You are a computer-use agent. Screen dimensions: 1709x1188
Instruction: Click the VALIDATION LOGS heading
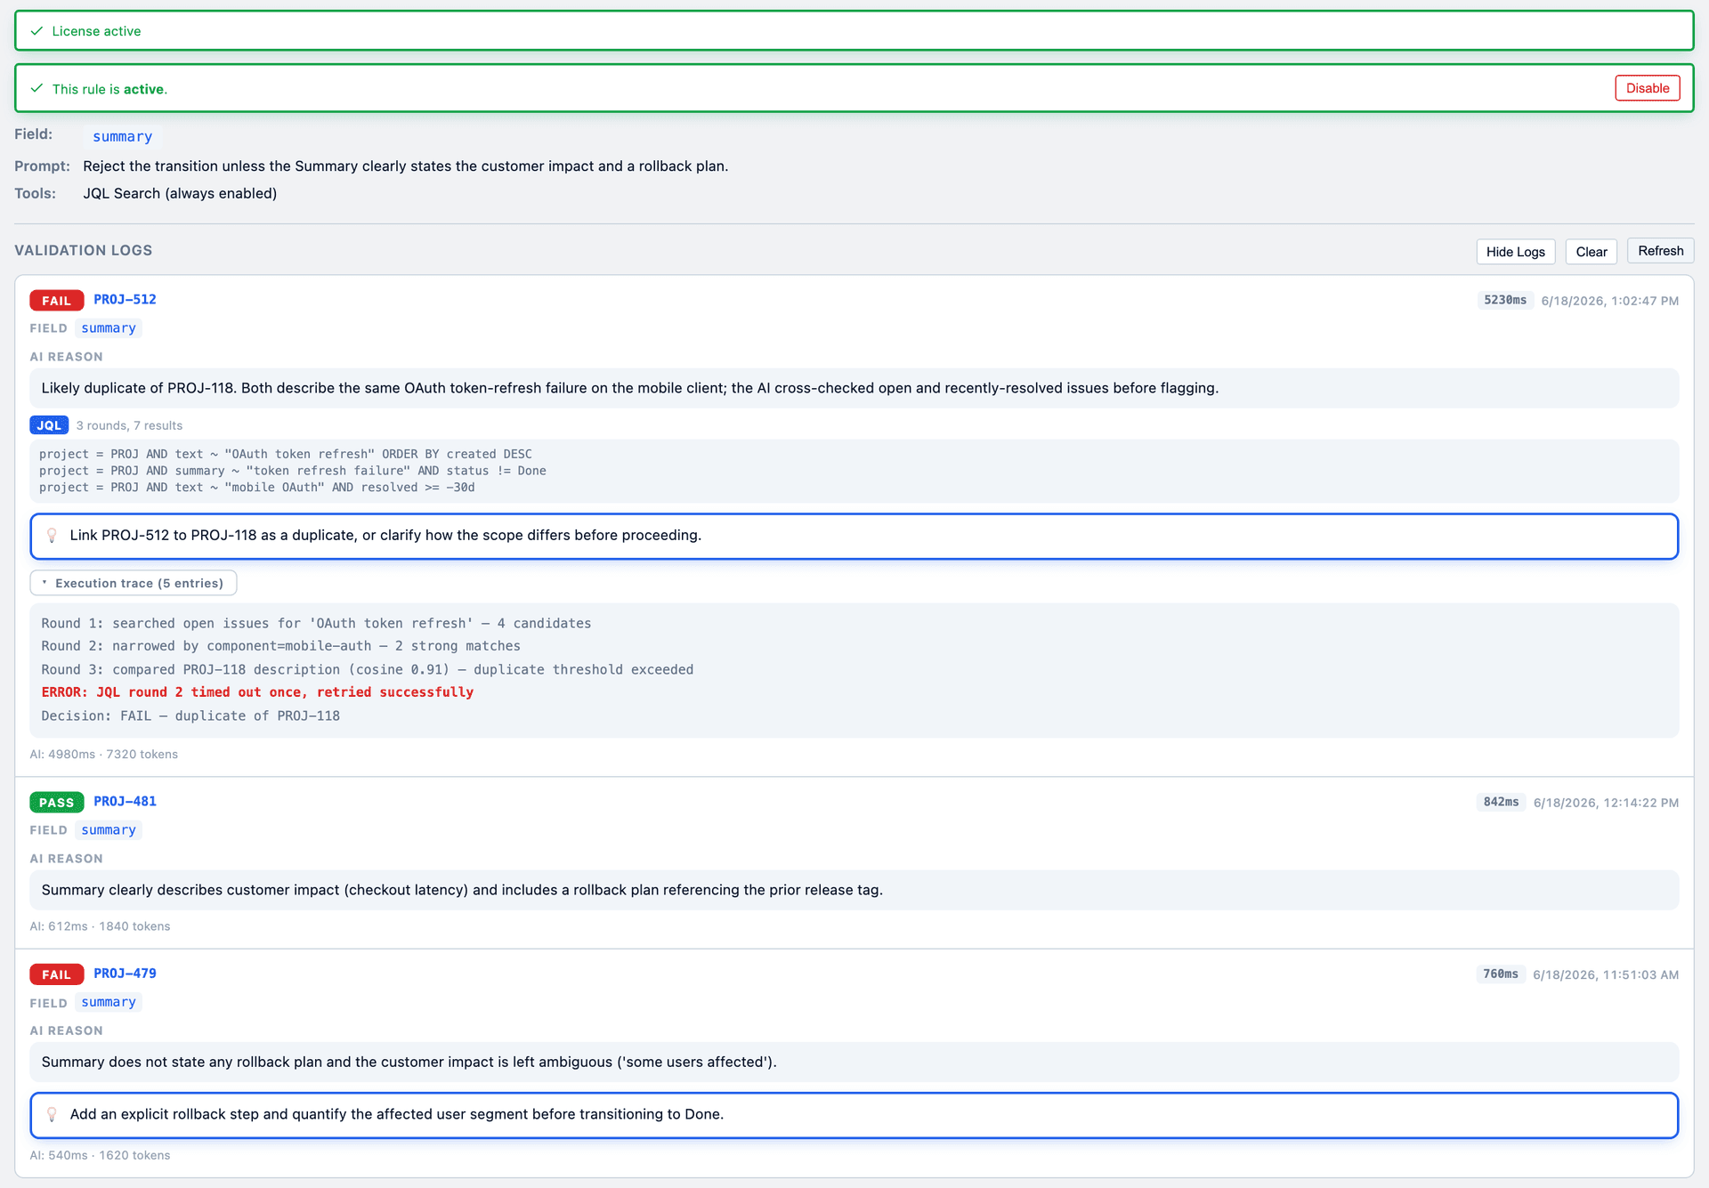[x=84, y=251]
